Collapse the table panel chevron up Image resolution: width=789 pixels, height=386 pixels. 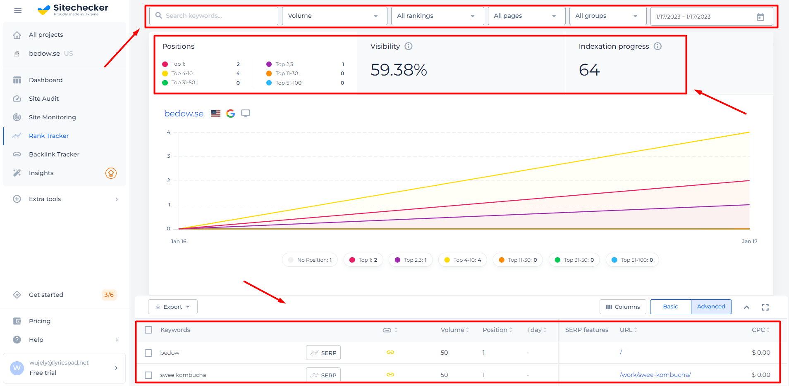(747, 307)
